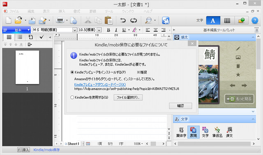Close the Kindle/mobi dialog with X
263x155 pixels.
(x=192, y=44)
